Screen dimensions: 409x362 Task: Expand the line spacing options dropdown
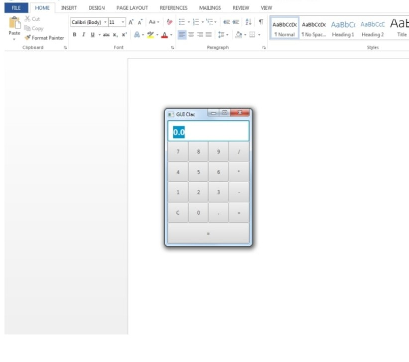[x=227, y=35]
